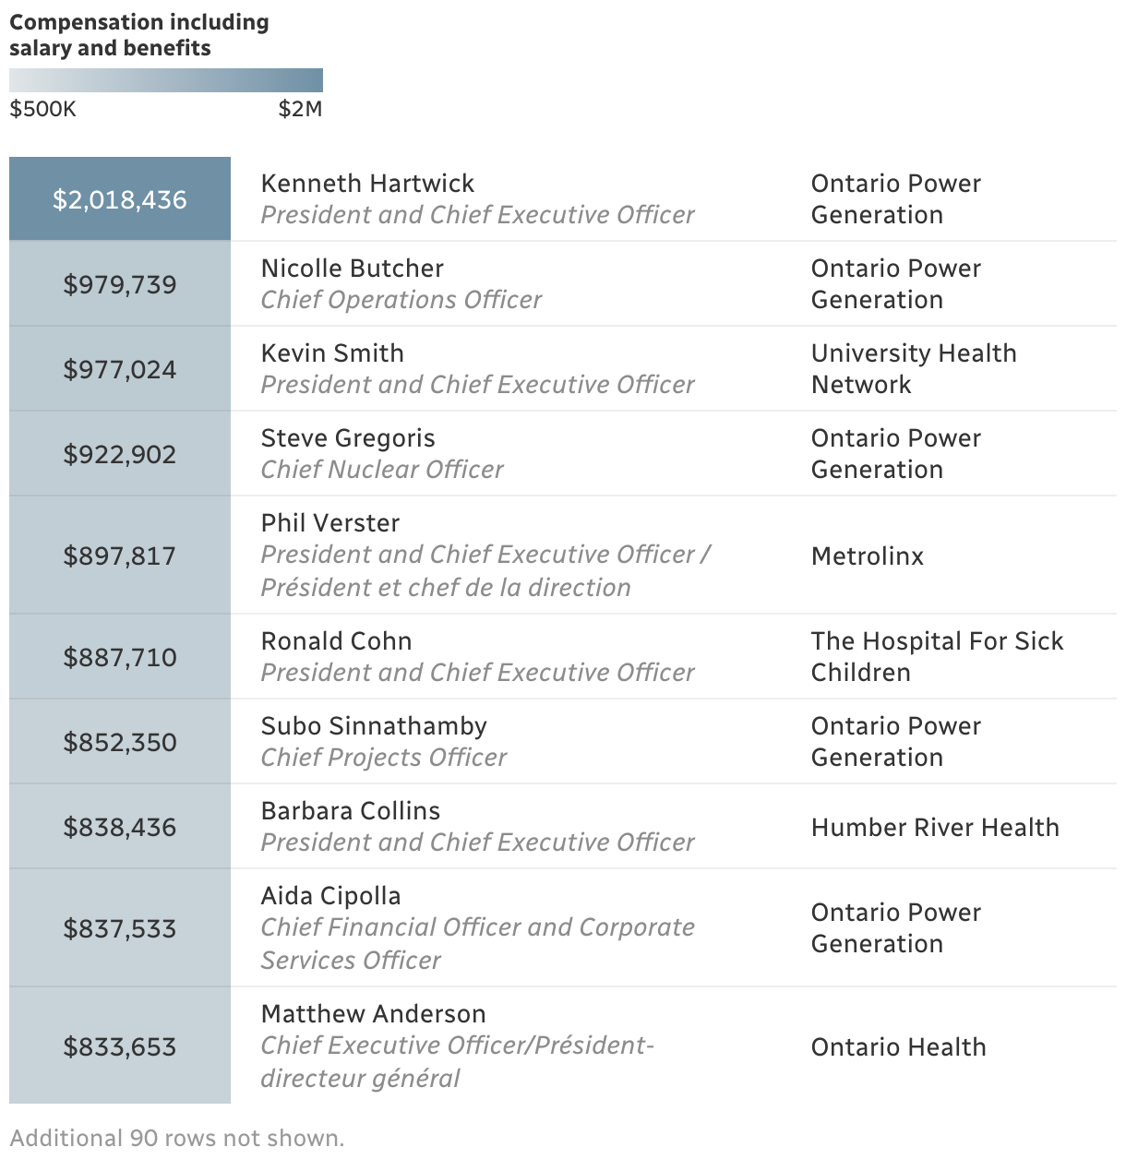Viewport: 1126px width, 1159px height.
Task: Select the Chief Nuclear Officer title
Action: coord(382,470)
